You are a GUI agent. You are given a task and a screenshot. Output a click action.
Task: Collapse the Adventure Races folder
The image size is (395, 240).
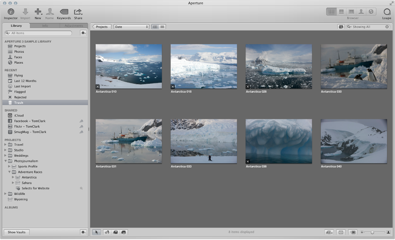9,172
